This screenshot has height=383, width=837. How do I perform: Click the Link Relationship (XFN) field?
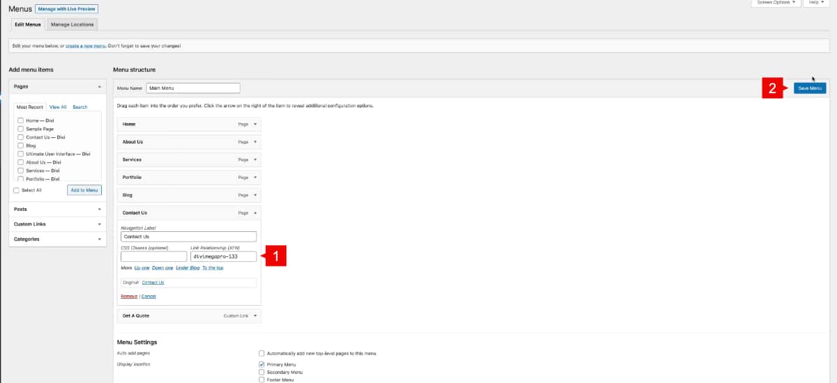tap(223, 256)
